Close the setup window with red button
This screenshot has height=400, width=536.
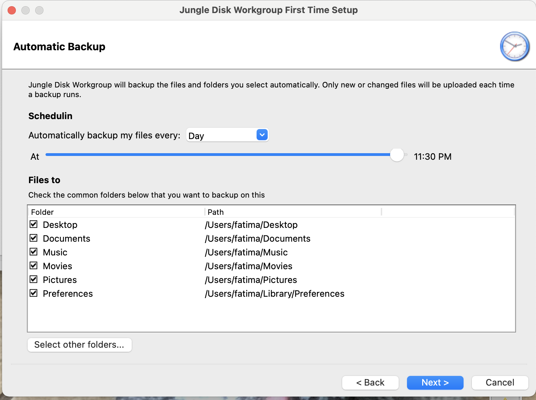(12, 10)
